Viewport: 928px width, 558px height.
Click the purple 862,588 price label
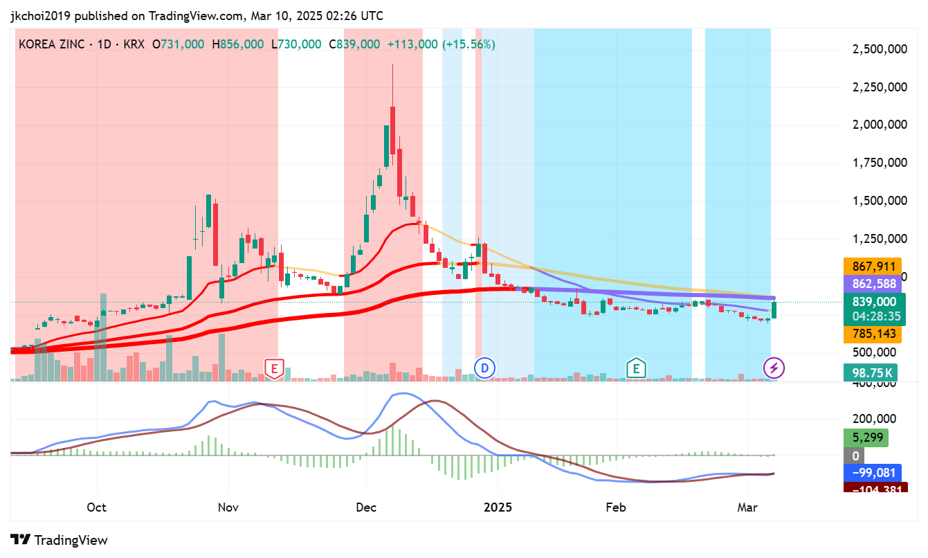(x=871, y=283)
